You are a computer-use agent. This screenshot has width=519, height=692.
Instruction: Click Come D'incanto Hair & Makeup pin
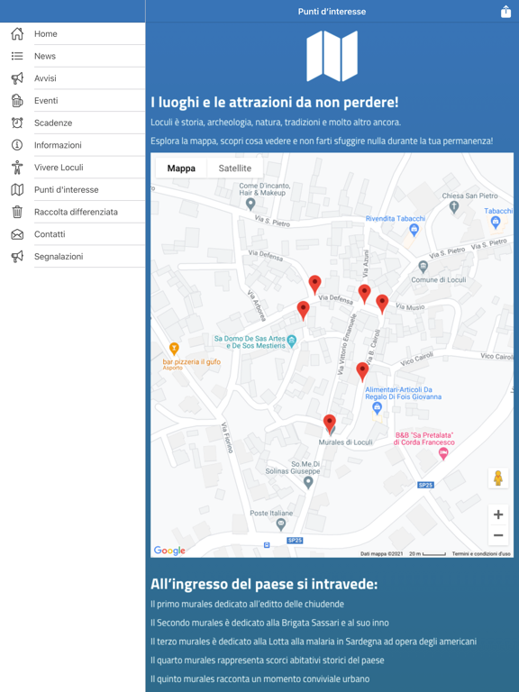coord(250,204)
